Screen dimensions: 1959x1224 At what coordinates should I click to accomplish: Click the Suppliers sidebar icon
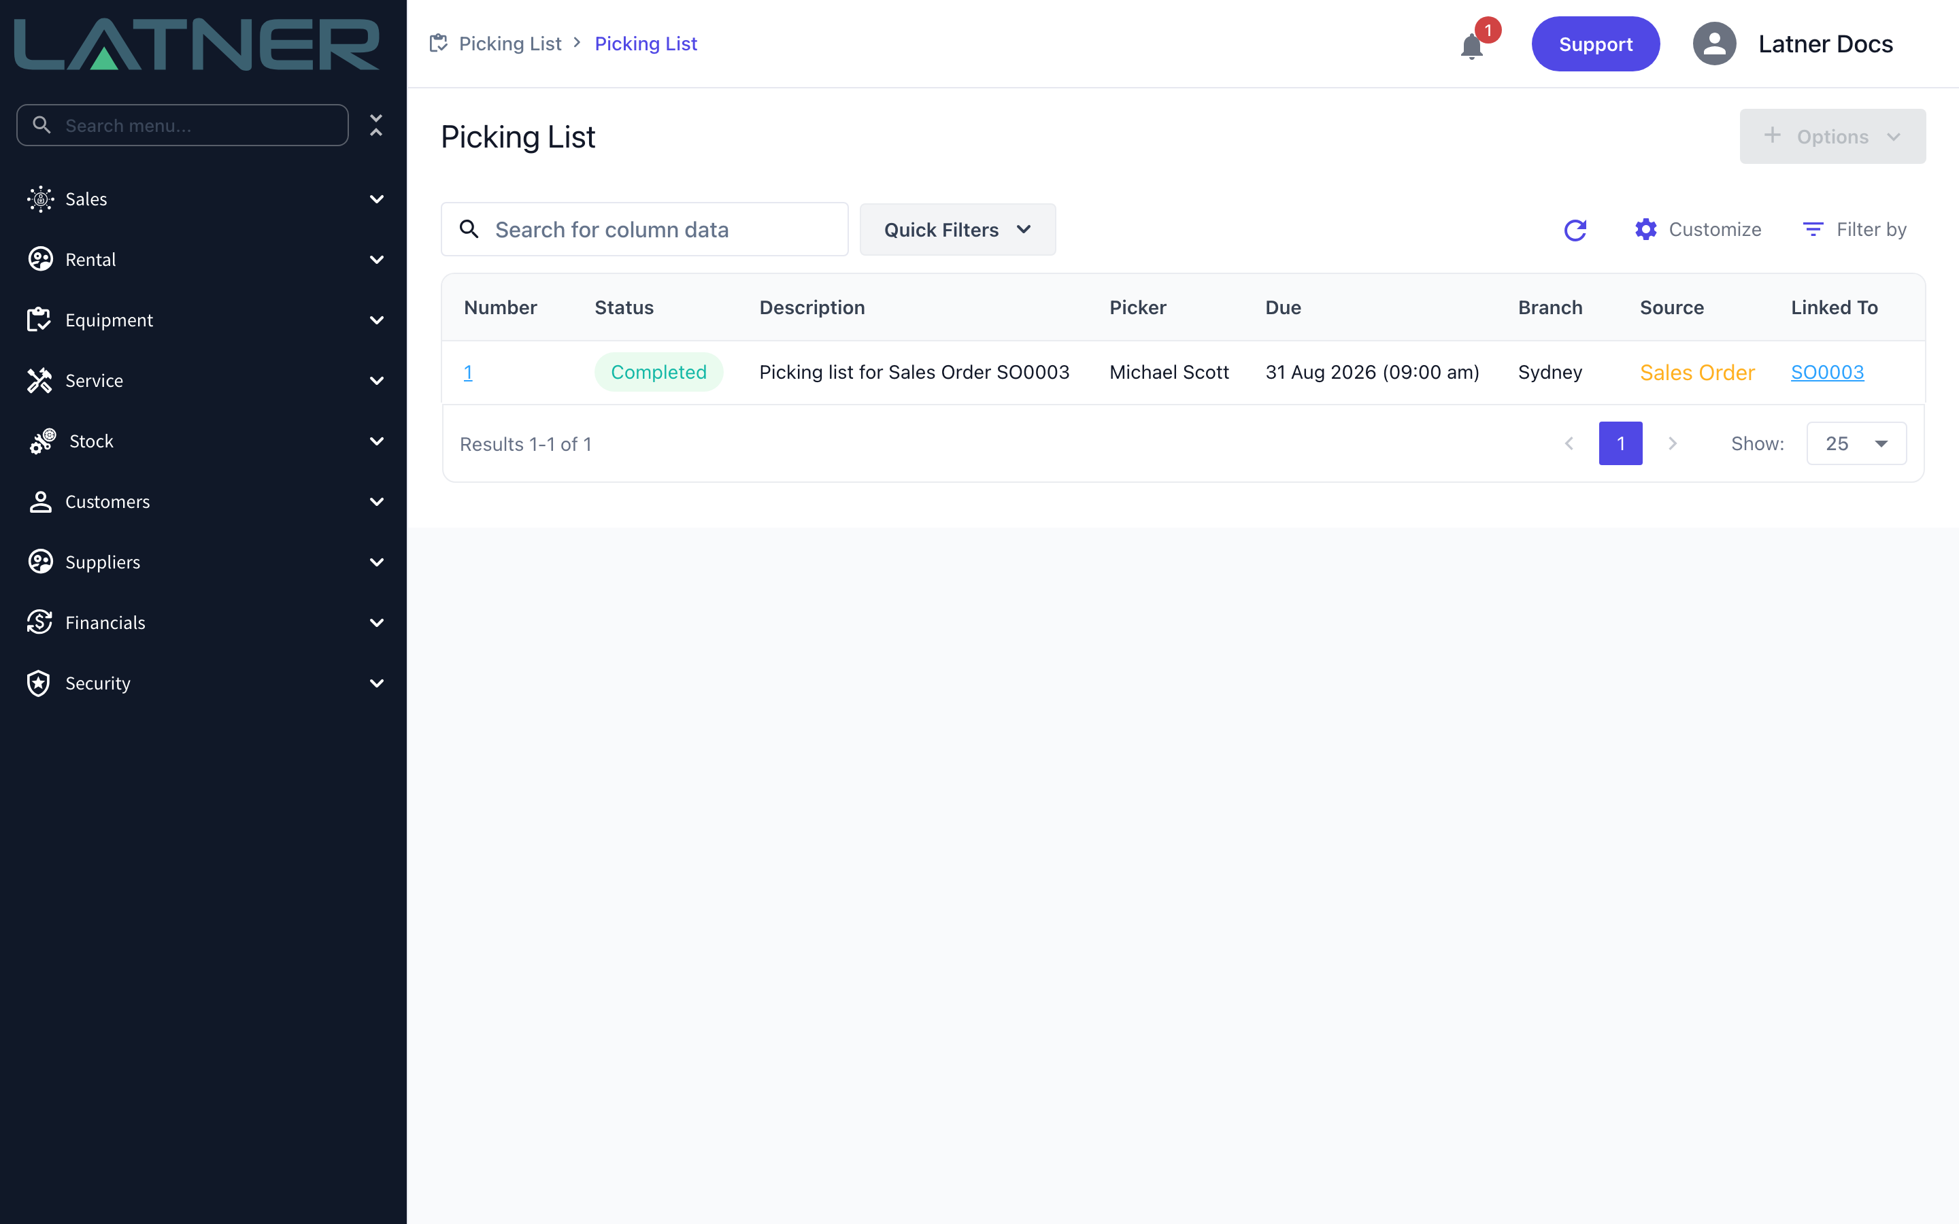[39, 562]
